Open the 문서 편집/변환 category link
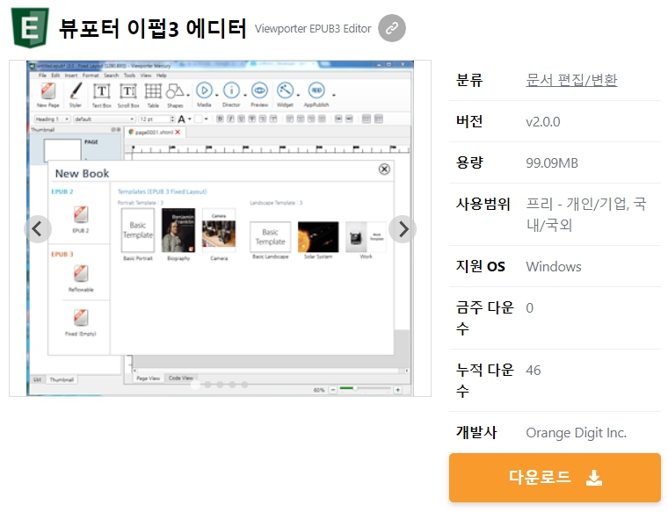 [571, 80]
